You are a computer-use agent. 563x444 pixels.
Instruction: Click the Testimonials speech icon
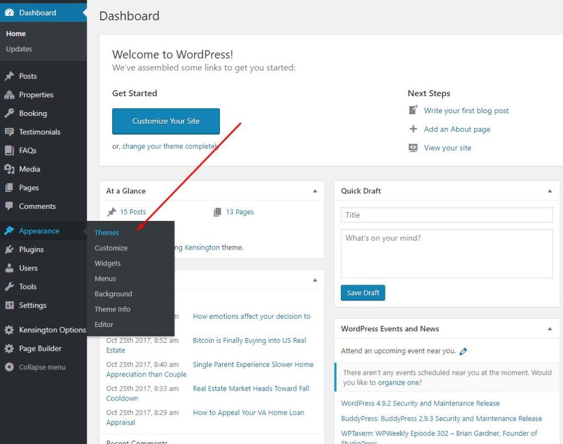[9, 132]
